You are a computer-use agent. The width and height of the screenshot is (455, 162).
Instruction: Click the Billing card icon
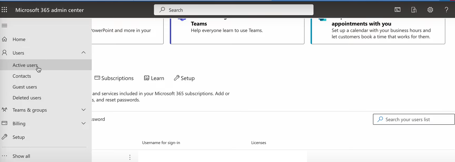[4, 123]
